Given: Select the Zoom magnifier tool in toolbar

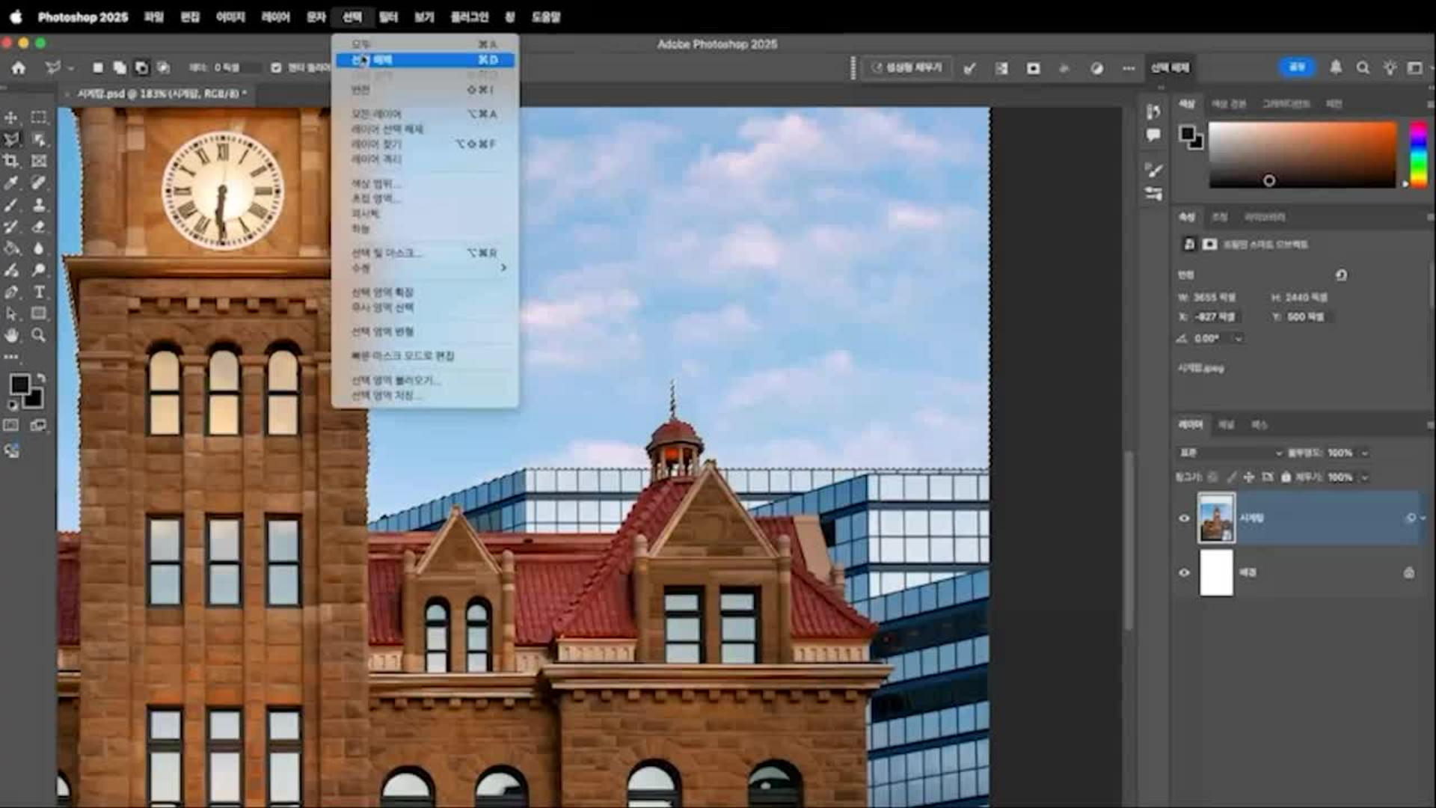Looking at the screenshot, I should [39, 335].
